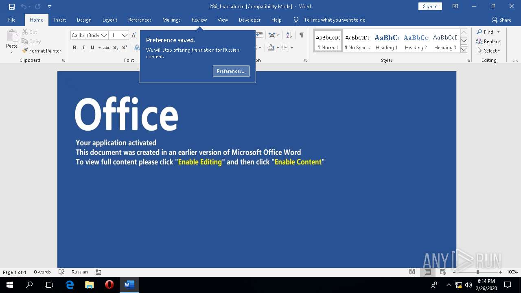Viewport: 521px width, 293px height.
Task: Open Text Effects with the outlined A icon
Action: pos(137,48)
